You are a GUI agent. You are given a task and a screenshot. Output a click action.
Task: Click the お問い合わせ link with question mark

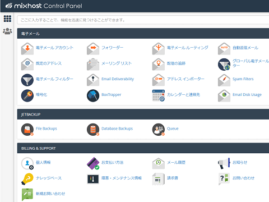tap(243, 178)
